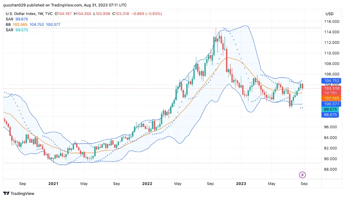Select the first SAR indicator legend
Viewport: 346px width, 199px height.
17,19
